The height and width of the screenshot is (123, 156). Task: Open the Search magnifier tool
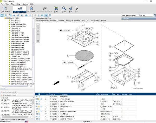64,9
